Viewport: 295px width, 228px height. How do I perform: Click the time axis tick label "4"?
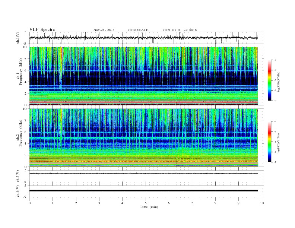(123, 203)
